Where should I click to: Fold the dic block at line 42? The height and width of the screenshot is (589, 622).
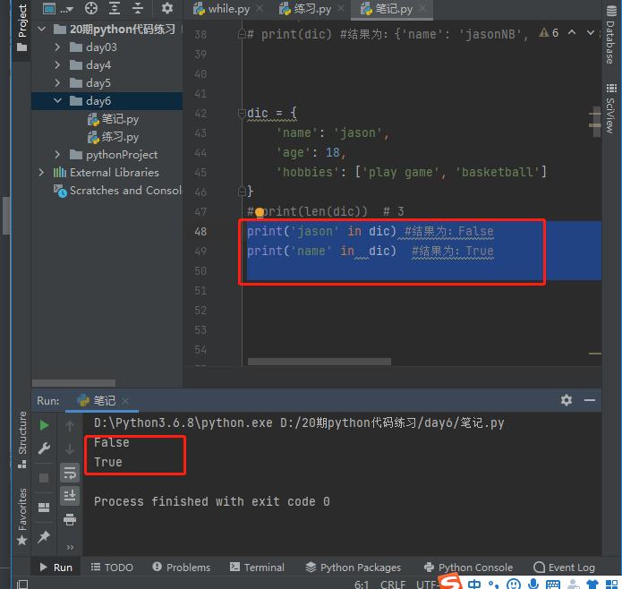pos(242,114)
